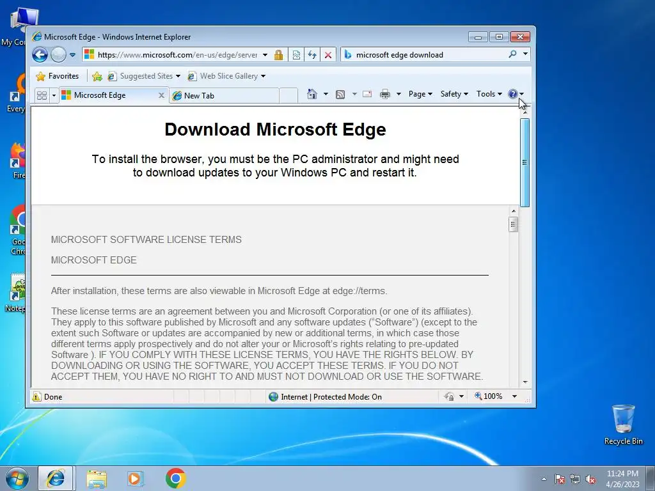Viewport: 655px width, 491px height.
Task: Open the Tools menu
Action: click(x=489, y=94)
